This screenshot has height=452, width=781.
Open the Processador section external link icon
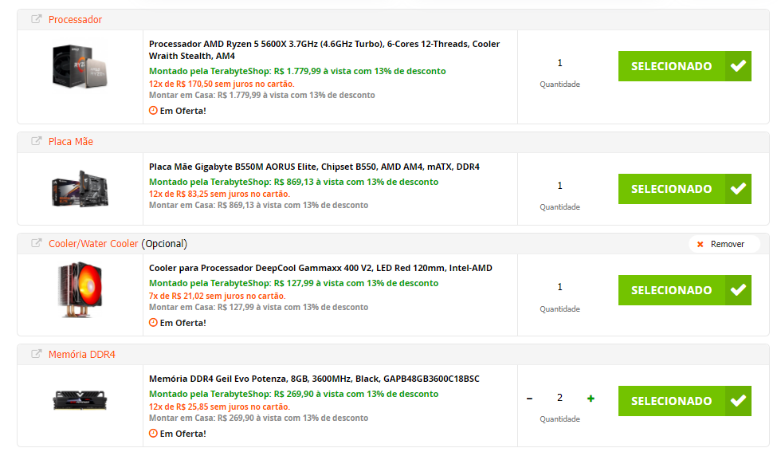pos(37,19)
